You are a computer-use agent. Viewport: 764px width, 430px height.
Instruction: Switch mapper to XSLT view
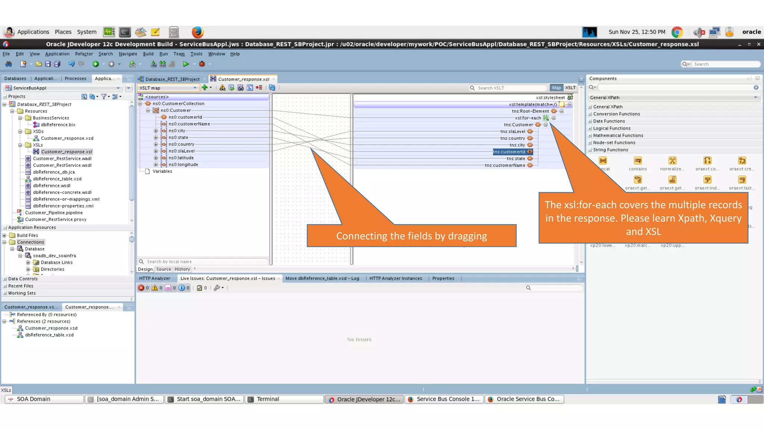pyautogui.click(x=570, y=88)
